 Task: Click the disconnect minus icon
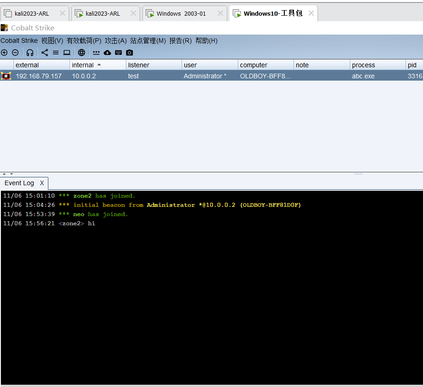pyautogui.click(x=15, y=53)
